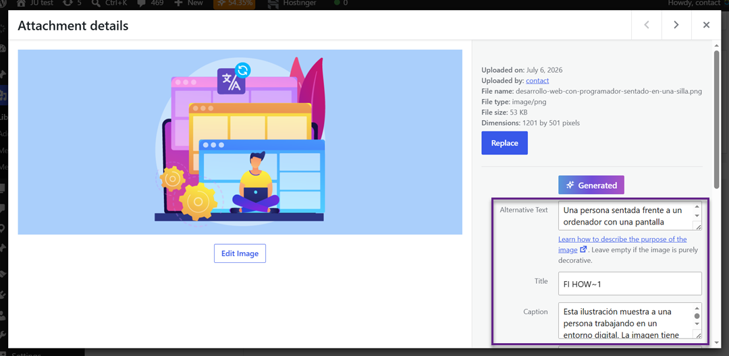
Task: Click the 'File size: 53 KB' text
Action: pos(504,113)
